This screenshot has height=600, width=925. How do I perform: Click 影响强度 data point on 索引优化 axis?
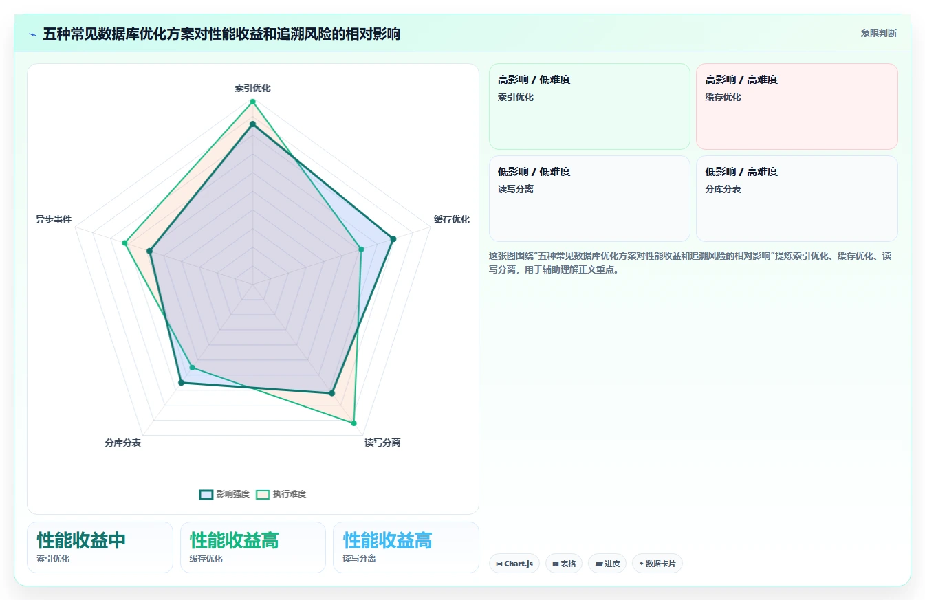[x=252, y=124]
